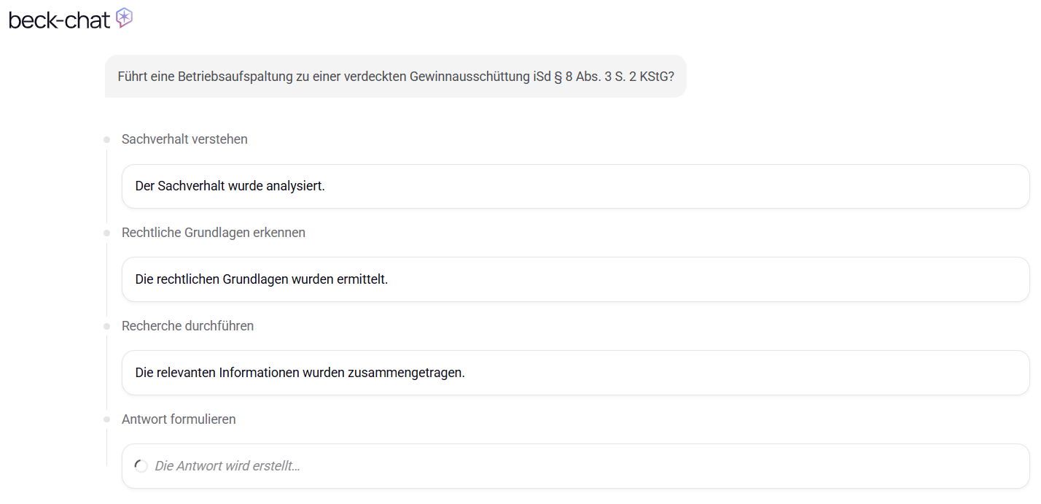Screen dimensions: 1041x504
Task: Click the 'Die Antwort wird erstellt…' status text
Action: point(227,466)
